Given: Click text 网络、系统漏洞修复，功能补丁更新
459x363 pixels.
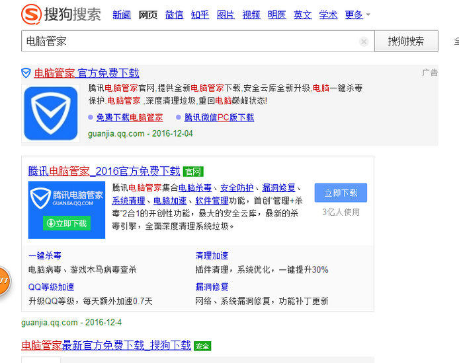Looking at the screenshot, I should pyautogui.click(x=262, y=301).
